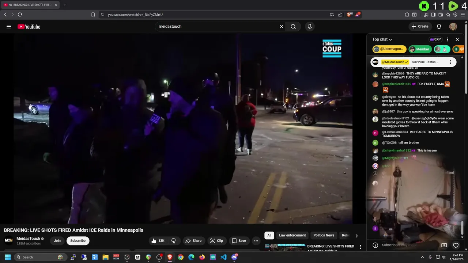Screen dimensions: 468x263
Task: Save the video to a playlist
Action: coord(239,241)
